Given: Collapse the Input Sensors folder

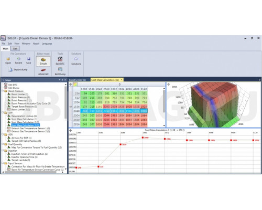Looking at the screenshot, I should [3, 163].
